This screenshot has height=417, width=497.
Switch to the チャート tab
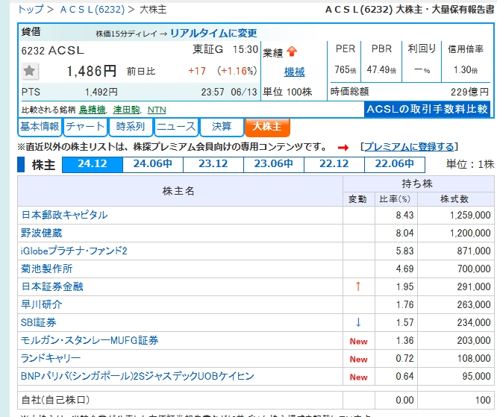pyautogui.click(x=85, y=127)
